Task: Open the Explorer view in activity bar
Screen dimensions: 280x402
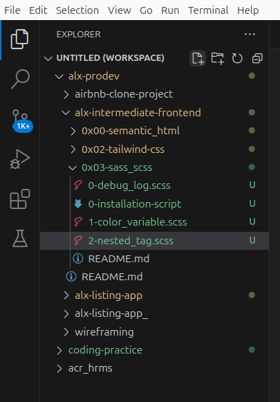Action: click(x=20, y=39)
